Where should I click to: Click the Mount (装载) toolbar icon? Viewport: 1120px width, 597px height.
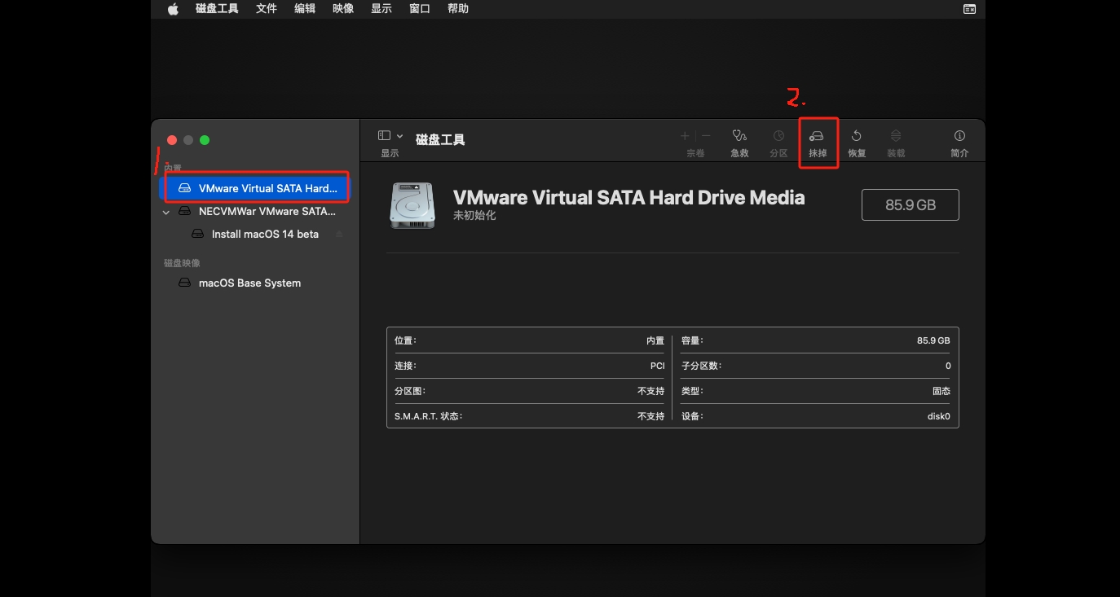[896, 136]
